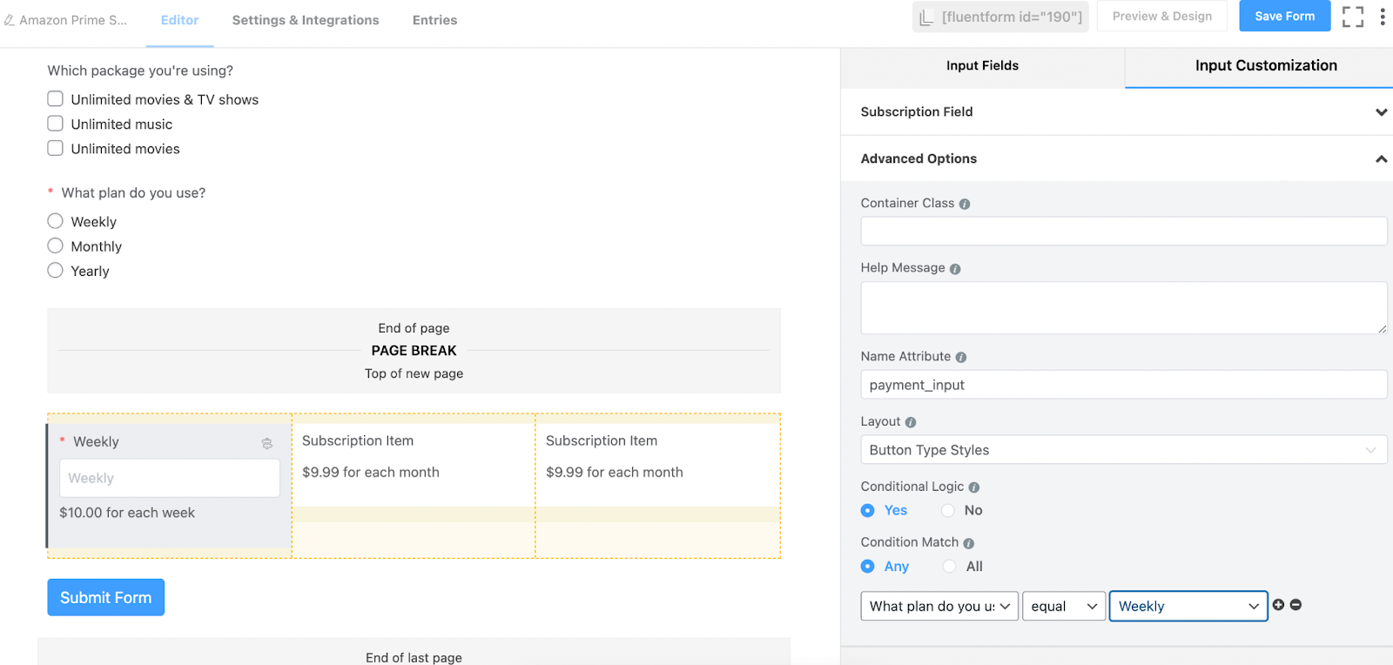Click the Container Class info icon
Screen dimensions: 1393x665
(965, 204)
